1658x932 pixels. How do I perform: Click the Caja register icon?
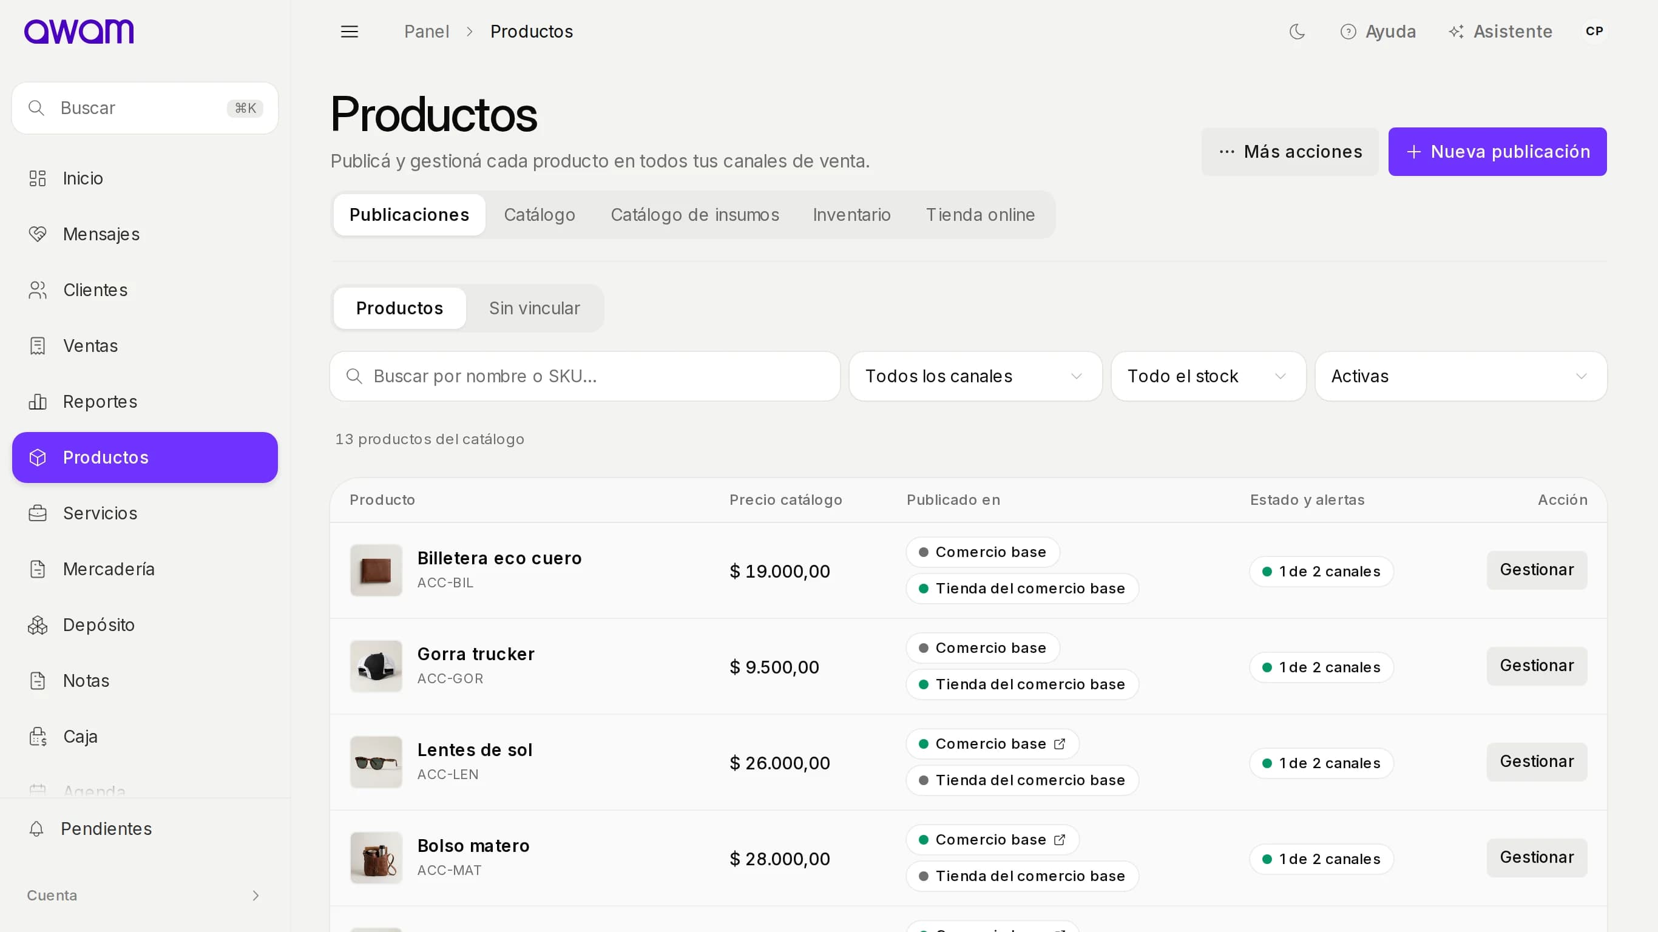tap(38, 737)
